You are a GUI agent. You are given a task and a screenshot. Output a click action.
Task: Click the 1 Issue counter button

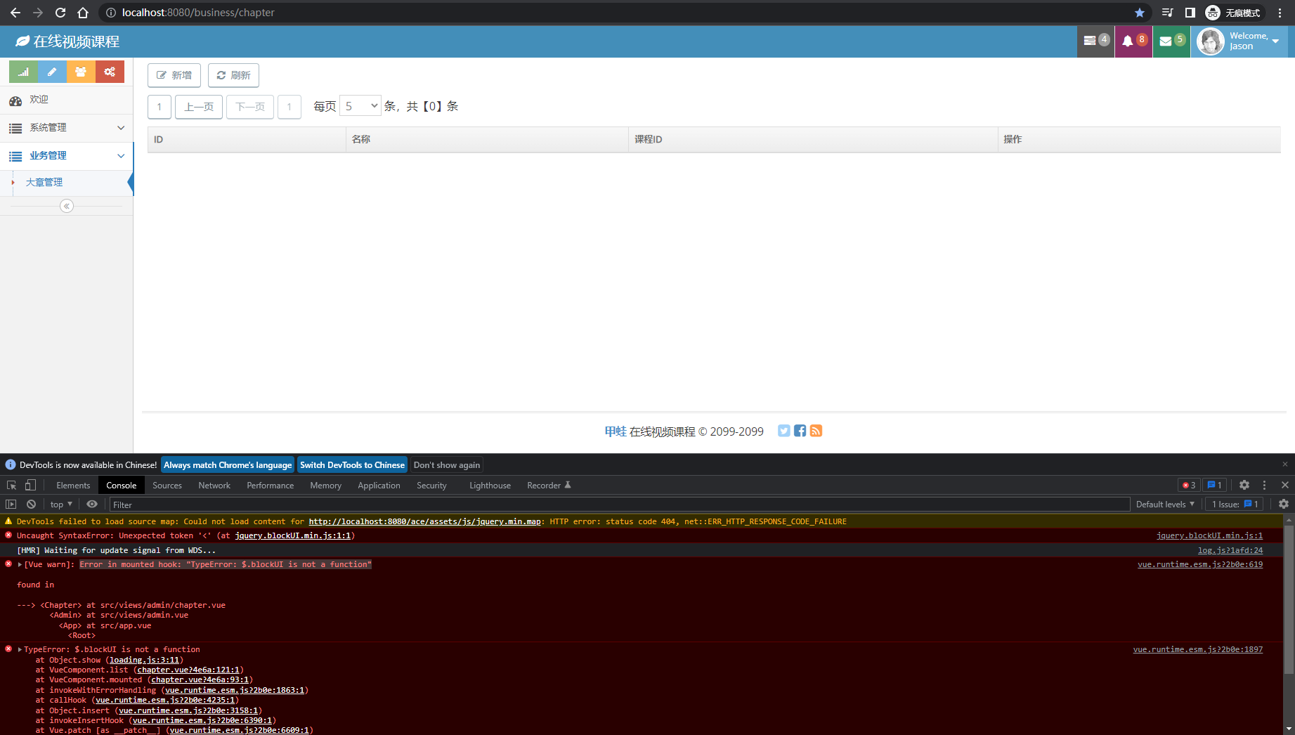(x=1235, y=505)
